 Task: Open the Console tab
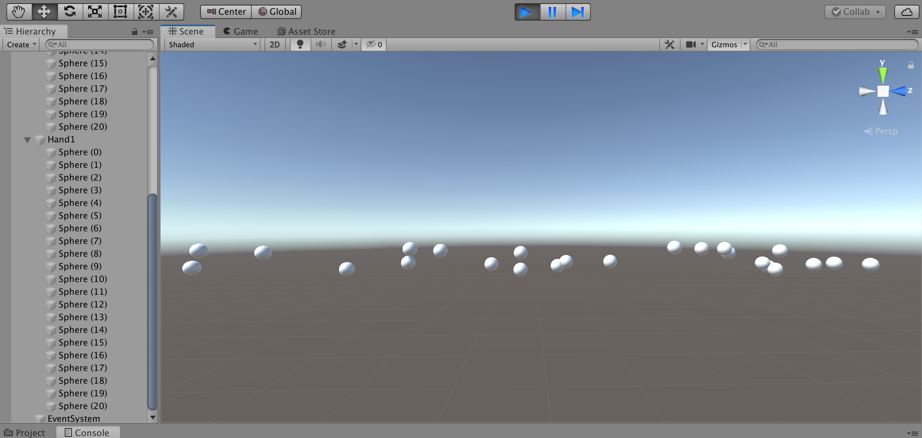87,432
